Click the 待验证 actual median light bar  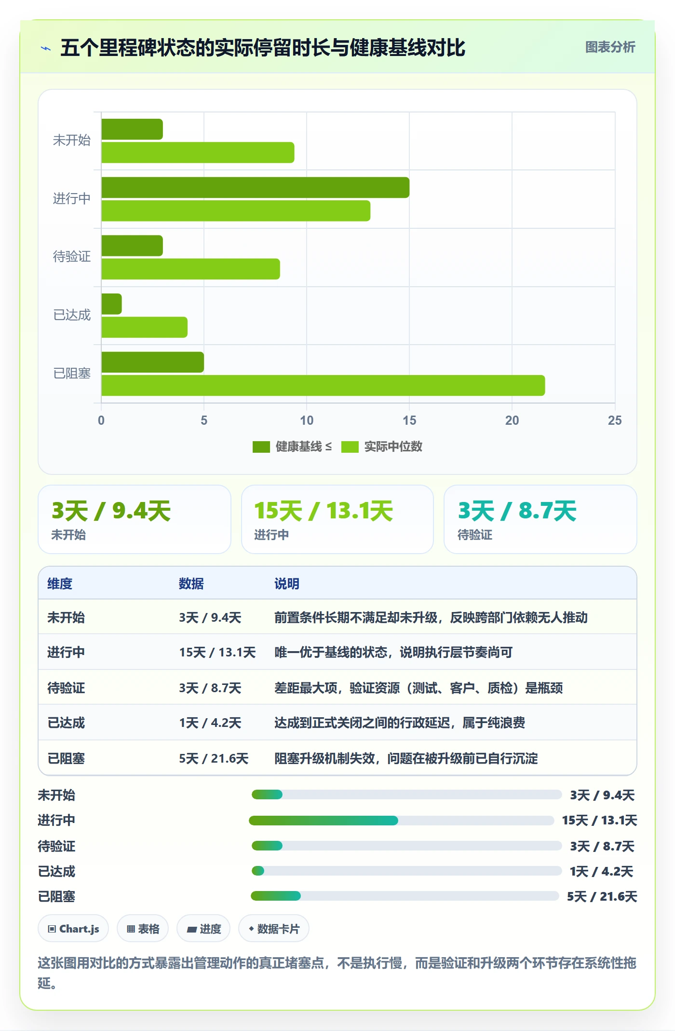(190, 269)
